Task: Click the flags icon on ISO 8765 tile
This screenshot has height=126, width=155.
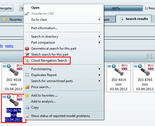Action: 151,67
